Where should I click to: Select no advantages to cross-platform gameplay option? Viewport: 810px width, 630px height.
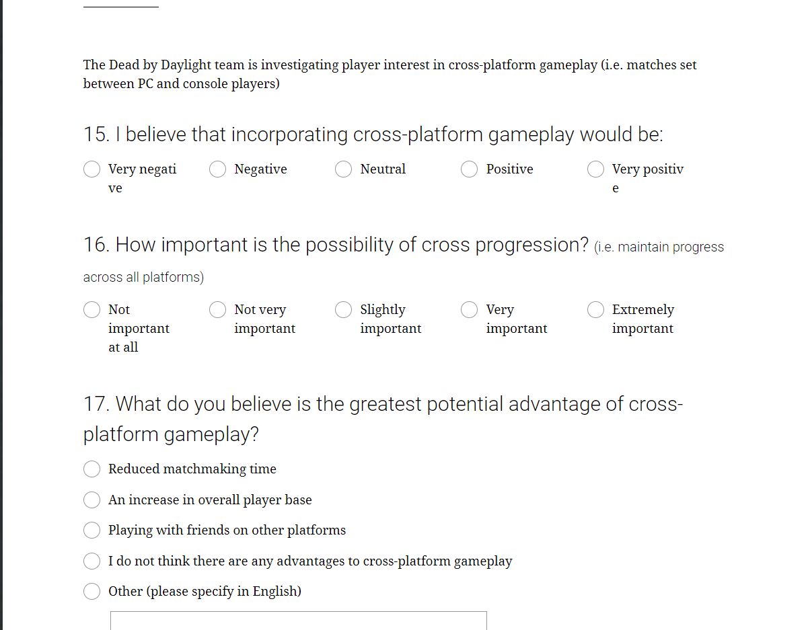pyautogui.click(x=92, y=561)
